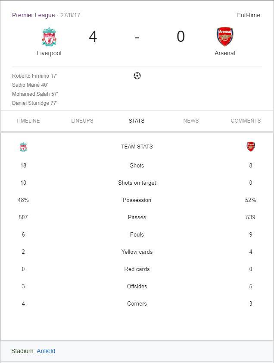
Task: Click the Daniel Sturridge 77' goal entry
Action: (35, 103)
